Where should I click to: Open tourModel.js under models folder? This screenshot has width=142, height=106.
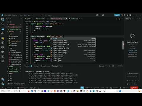pyautogui.click(x=13, y=69)
